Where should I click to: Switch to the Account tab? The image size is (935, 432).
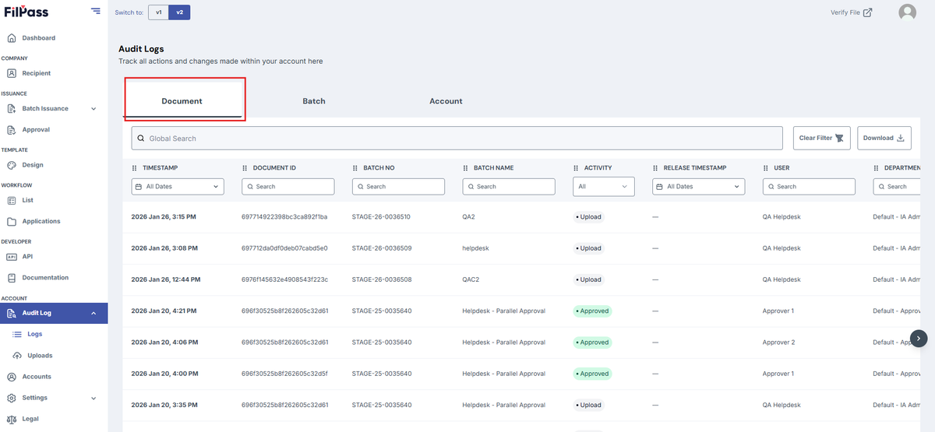point(446,101)
